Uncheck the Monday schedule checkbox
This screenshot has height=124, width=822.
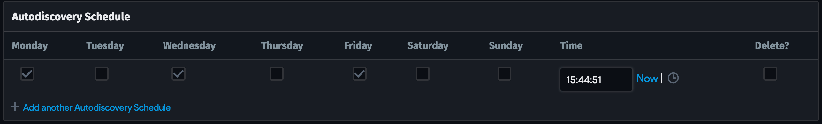coord(27,74)
